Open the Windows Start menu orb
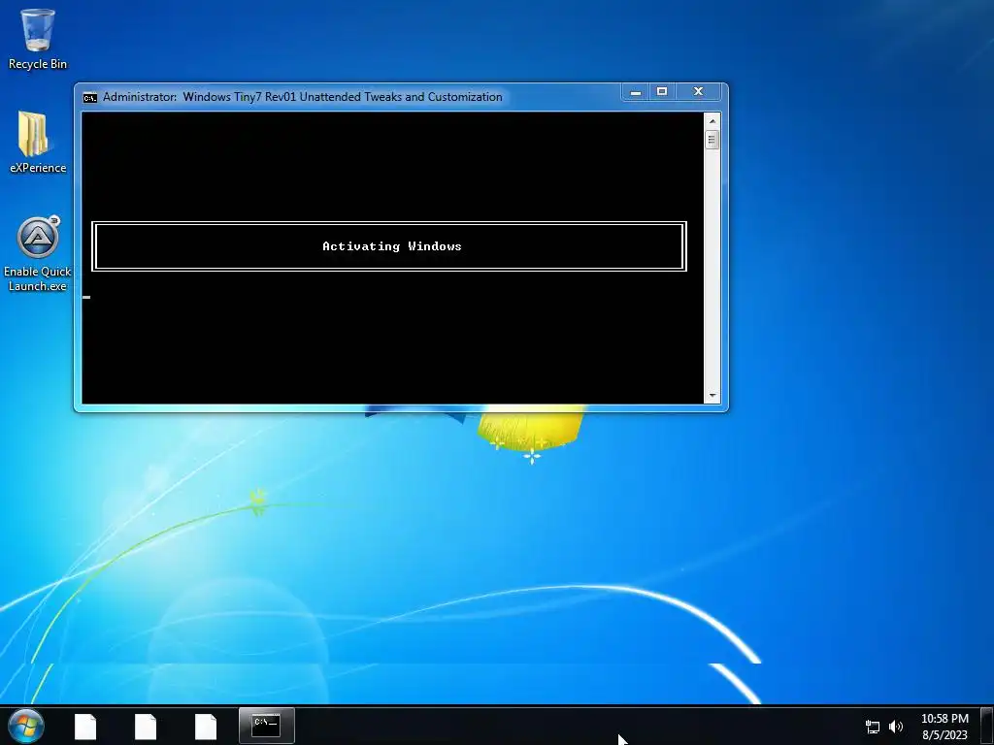The width and height of the screenshot is (994, 745). point(26,726)
